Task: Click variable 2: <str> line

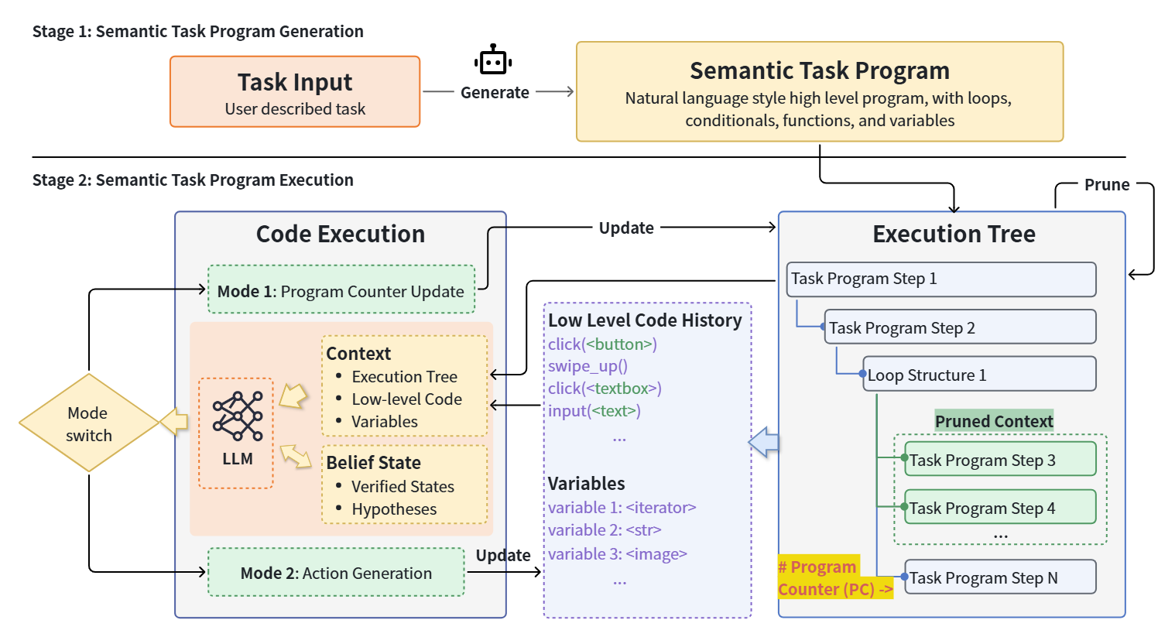Action: [605, 530]
